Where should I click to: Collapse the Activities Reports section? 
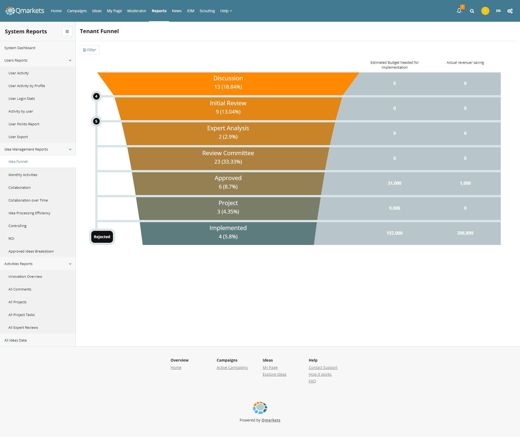click(x=70, y=264)
